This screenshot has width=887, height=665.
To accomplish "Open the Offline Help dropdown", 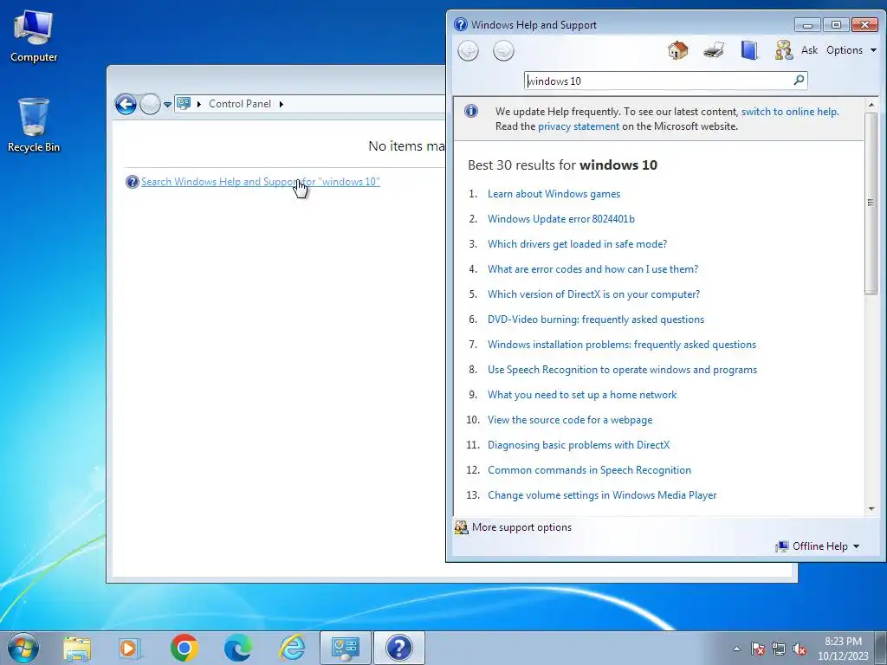I will point(818,546).
